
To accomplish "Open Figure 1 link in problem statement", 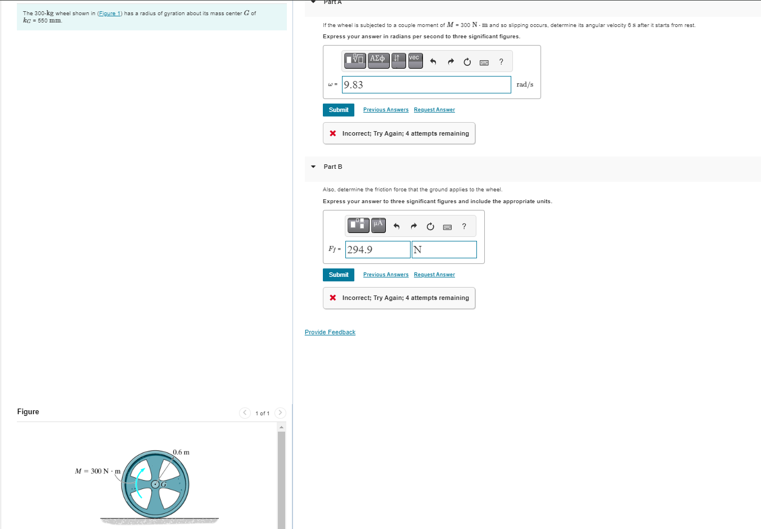I will (110, 14).
